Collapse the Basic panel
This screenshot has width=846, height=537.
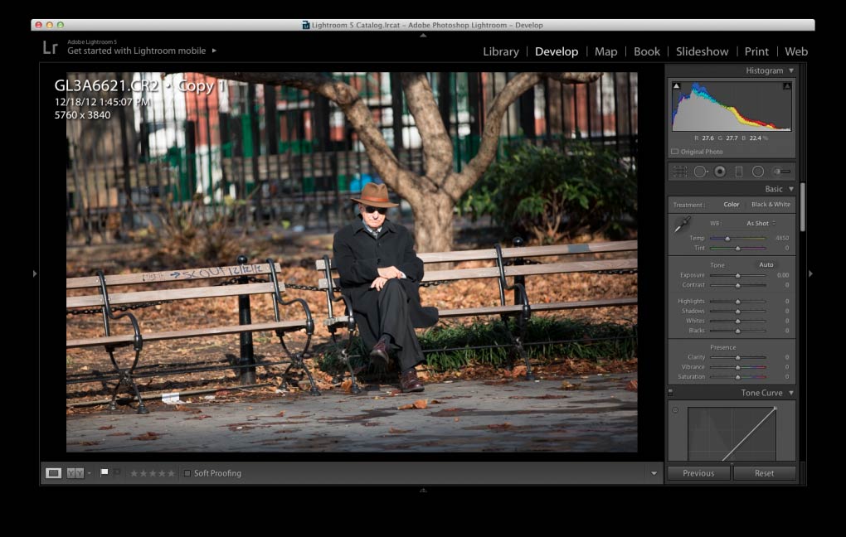coord(790,188)
